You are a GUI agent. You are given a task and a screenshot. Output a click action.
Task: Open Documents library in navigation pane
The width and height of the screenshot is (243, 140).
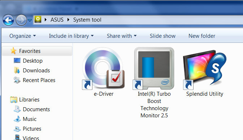click(36, 109)
